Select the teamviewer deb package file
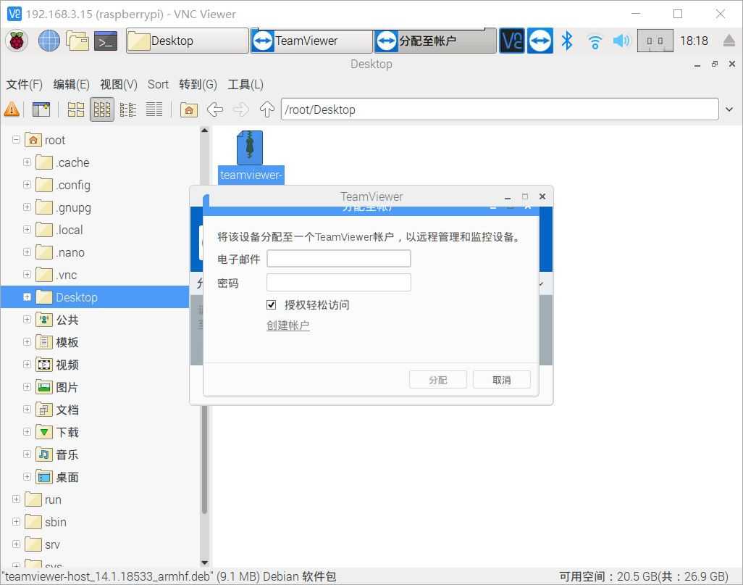This screenshot has height=585, width=743. click(251, 157)
